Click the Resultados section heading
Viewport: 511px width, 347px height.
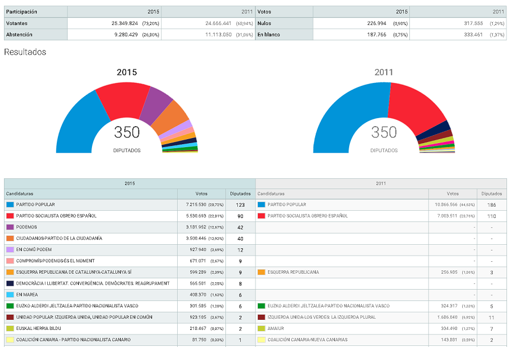click(25, 52)
